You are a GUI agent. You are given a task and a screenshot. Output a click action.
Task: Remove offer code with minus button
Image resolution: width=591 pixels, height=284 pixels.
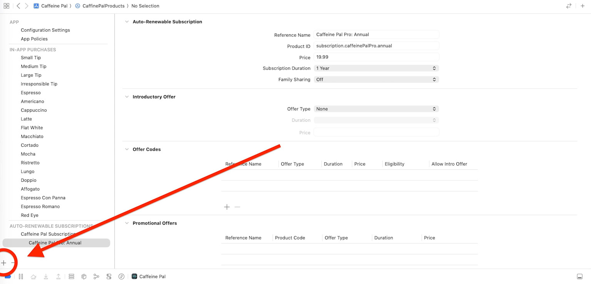point(237,207)
